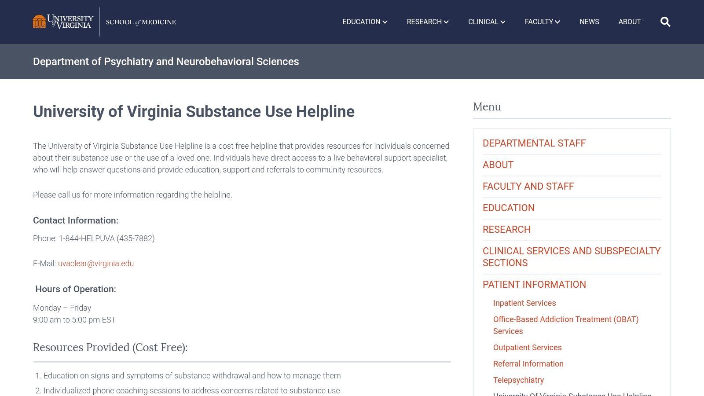
Task: Open the Referral Information link
Action: click(528, 364)
